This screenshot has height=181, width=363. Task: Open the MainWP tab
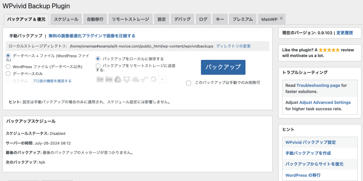272,19
